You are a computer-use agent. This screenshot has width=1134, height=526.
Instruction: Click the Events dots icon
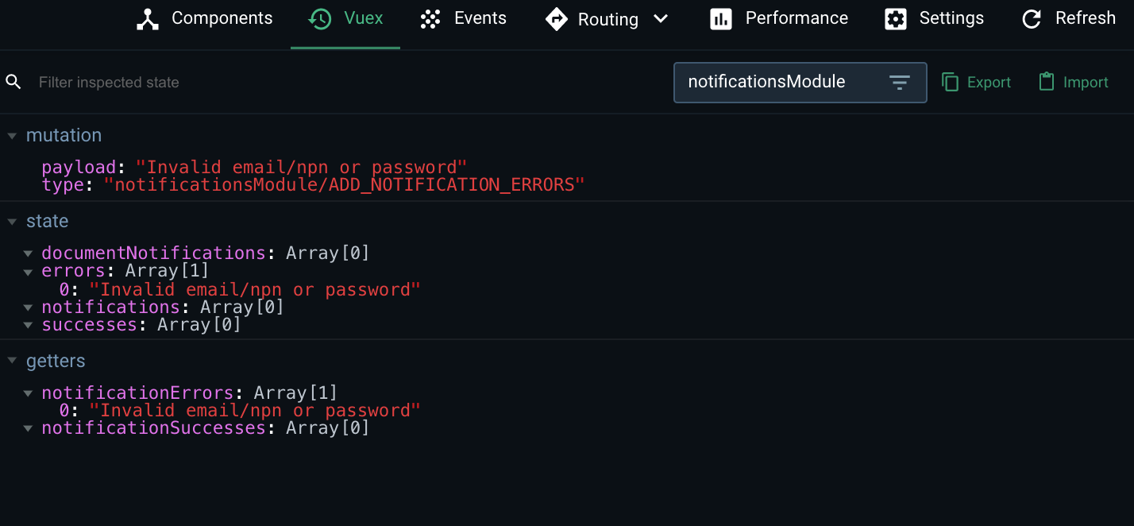pos(430,17)
